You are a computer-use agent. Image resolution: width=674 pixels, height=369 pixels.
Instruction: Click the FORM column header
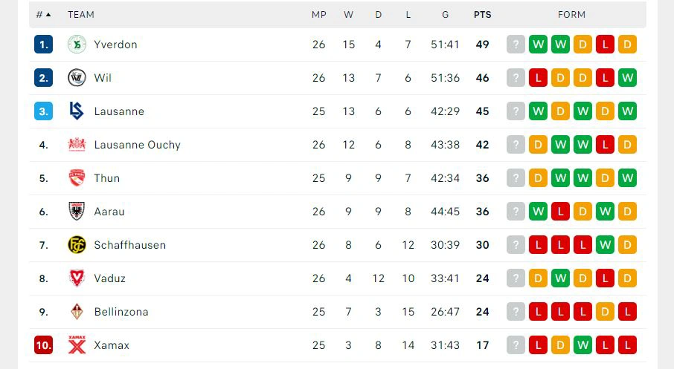pos(571,15)
